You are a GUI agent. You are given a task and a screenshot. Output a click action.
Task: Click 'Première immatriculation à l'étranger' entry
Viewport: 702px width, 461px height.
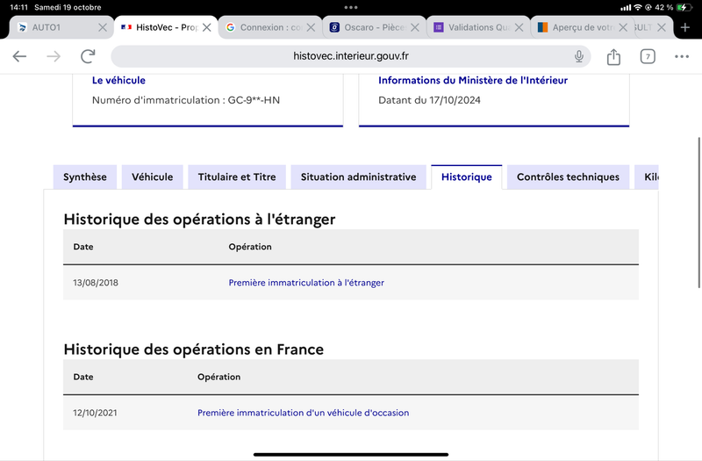[x=306, y=283]
